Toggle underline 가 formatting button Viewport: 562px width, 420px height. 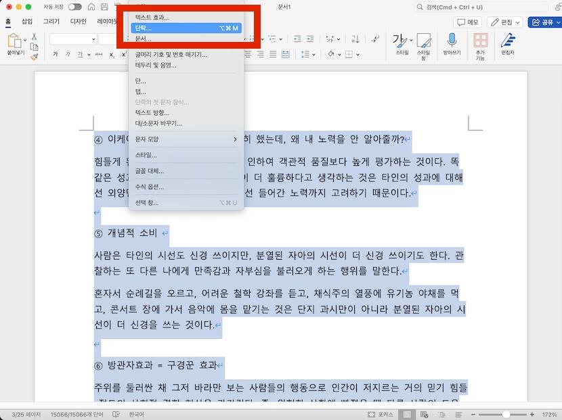tap(80, 54)
